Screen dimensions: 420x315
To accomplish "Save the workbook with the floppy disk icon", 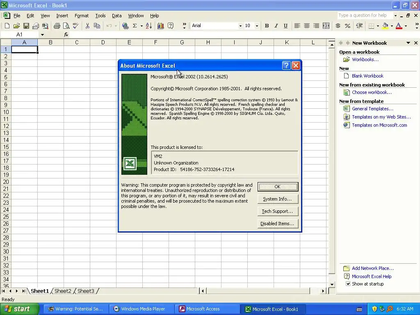I will pyautogui.click(x=26, y=26).
